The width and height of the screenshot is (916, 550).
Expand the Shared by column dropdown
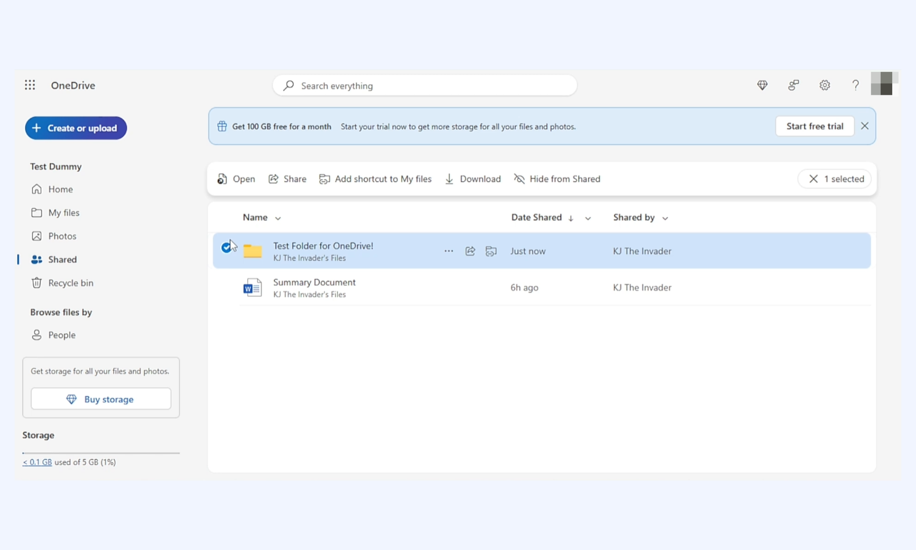click(665, 218)
